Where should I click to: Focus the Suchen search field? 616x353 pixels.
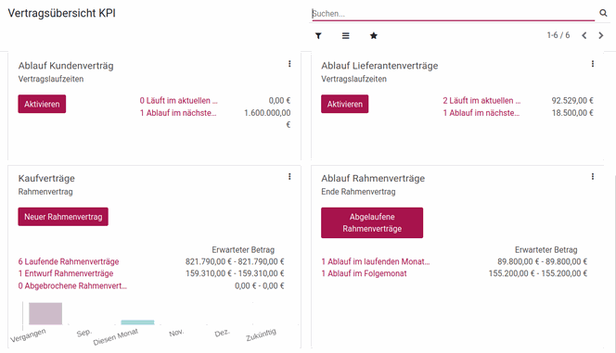point(453,13)
